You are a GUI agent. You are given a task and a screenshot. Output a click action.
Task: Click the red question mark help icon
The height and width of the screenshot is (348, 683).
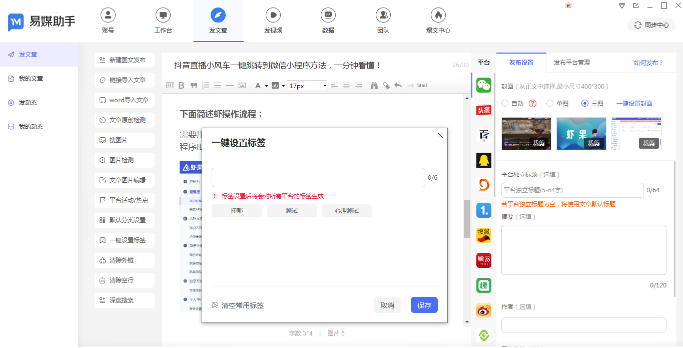[x=533, y=104]
